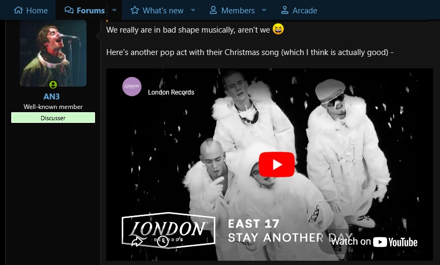The image size is (440, 265).
Task: Click the Discuser badge
Action: click(53, 118)
